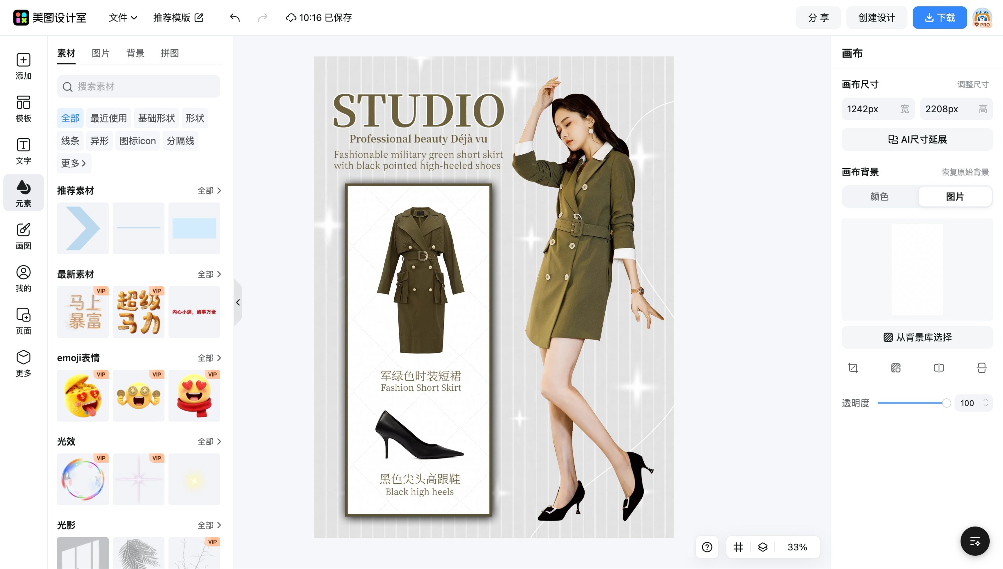Click the flip horizontal background icon

(x=939, y=368)
